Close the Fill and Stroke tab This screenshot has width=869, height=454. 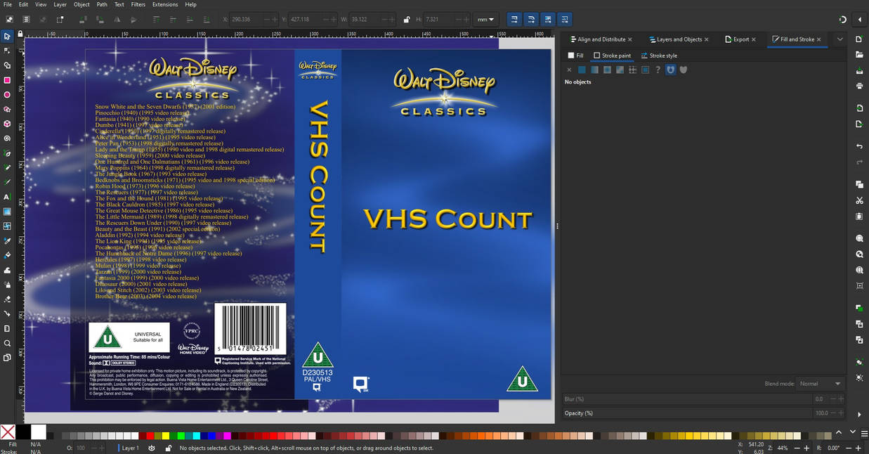[x=819, y=39]
